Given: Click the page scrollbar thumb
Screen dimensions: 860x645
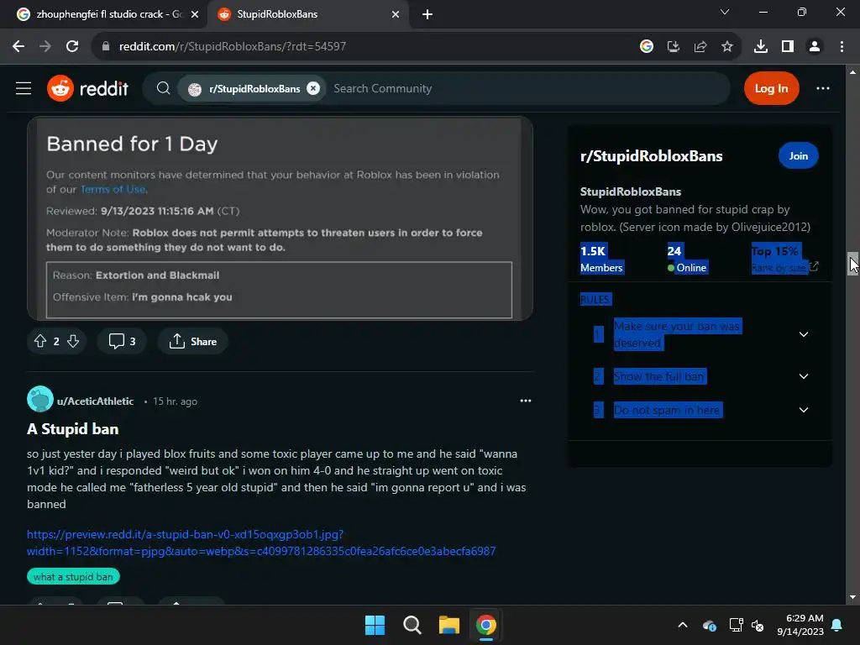Looking at the screenshot, I should (852, 263).
